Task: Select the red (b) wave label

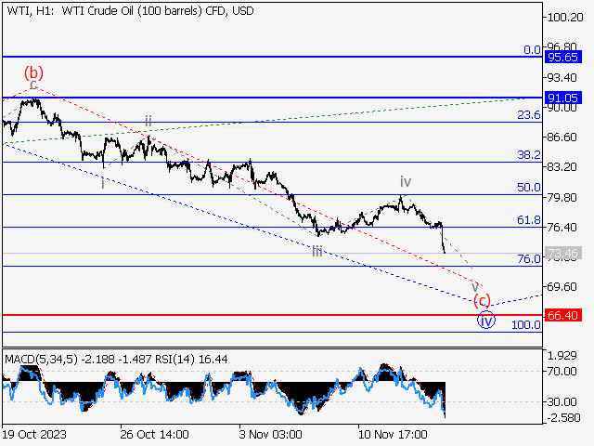Action: [x=33, y=72]
